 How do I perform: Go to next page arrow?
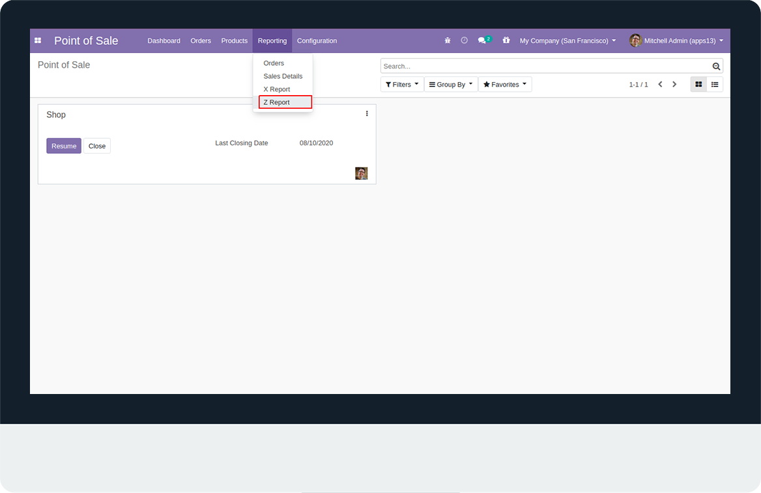(x=674, y=85)
